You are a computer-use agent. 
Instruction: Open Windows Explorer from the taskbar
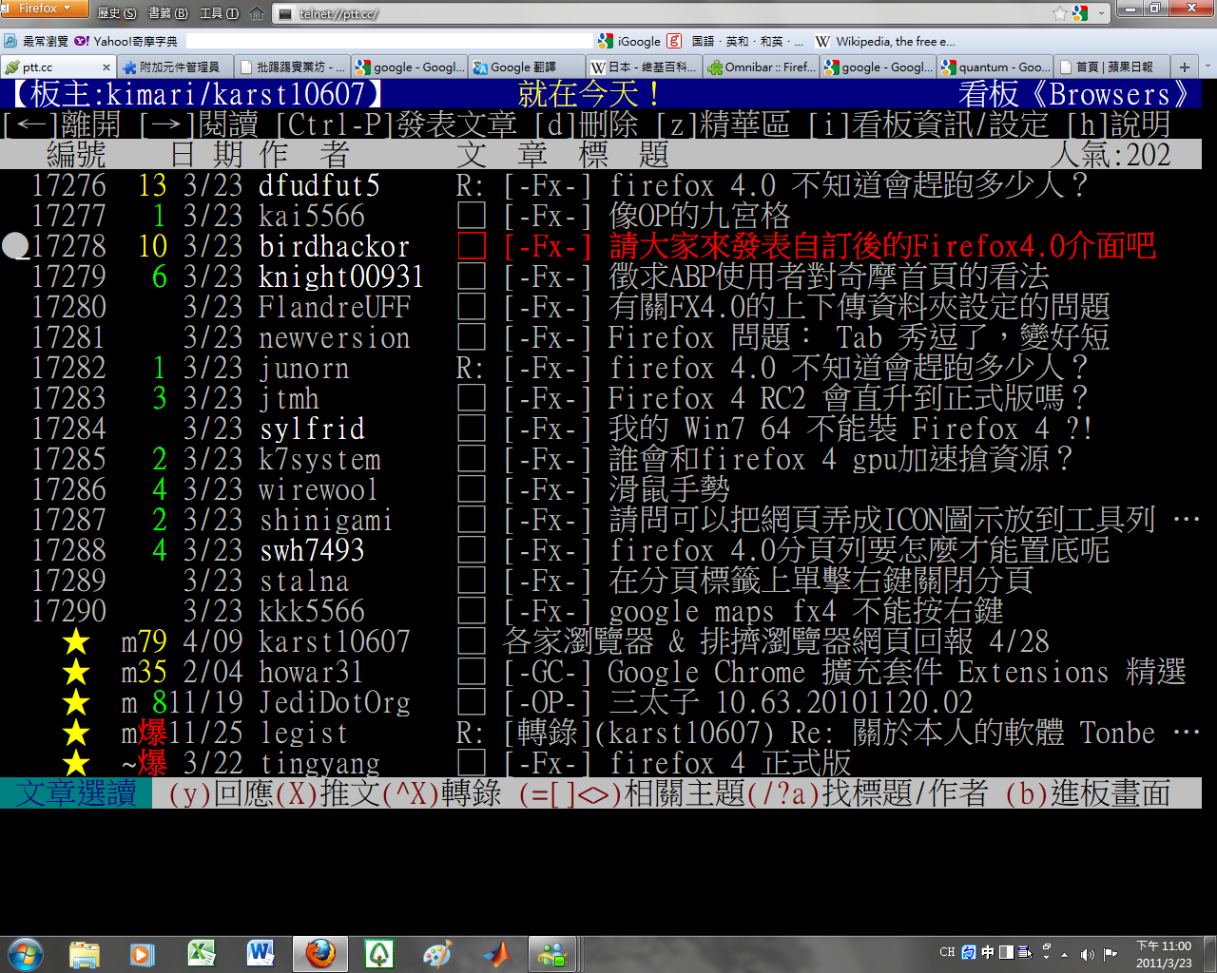click(85, 954)
